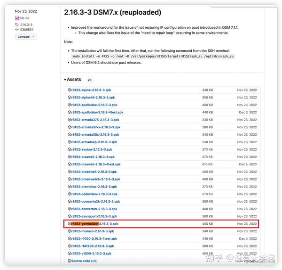Download r8152-geminilake-2.16.3-3.spk
Viewport: 282px width, 270px height.
(x=94, y=224)
